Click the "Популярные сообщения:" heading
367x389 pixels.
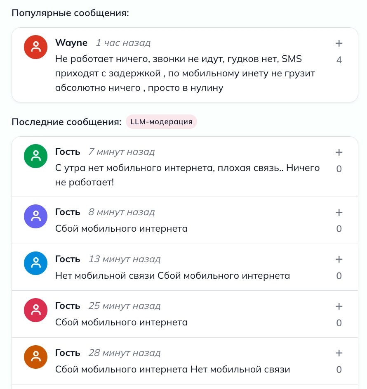pos(70,13)
